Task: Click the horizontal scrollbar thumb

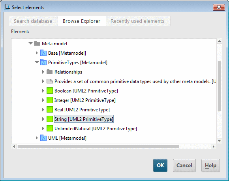Action: pos(98,146)
